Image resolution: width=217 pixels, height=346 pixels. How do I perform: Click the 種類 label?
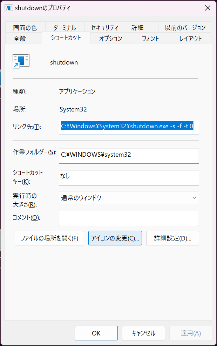(20, 91)
